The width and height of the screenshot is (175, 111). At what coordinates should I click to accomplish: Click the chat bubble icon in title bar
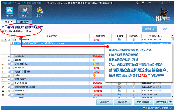pyautogui.click(x=143, y=2)
